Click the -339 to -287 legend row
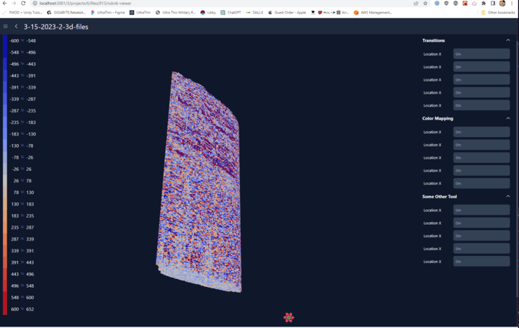Image resolution: width=519 pixels, height=328 pixels. pos(22,99)
